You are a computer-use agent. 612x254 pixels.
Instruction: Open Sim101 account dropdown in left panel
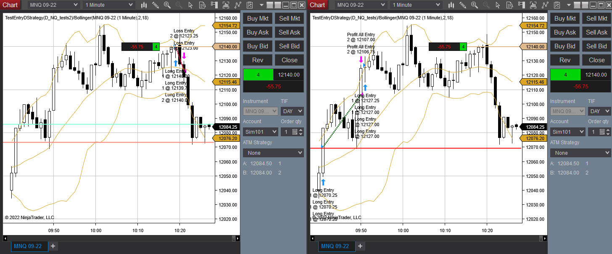tap(261, 132)
